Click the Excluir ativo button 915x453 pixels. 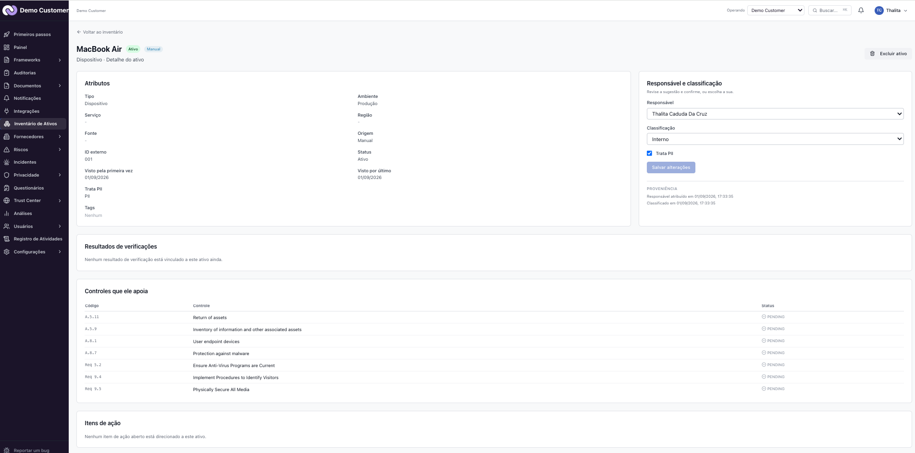tap(888, 54)
